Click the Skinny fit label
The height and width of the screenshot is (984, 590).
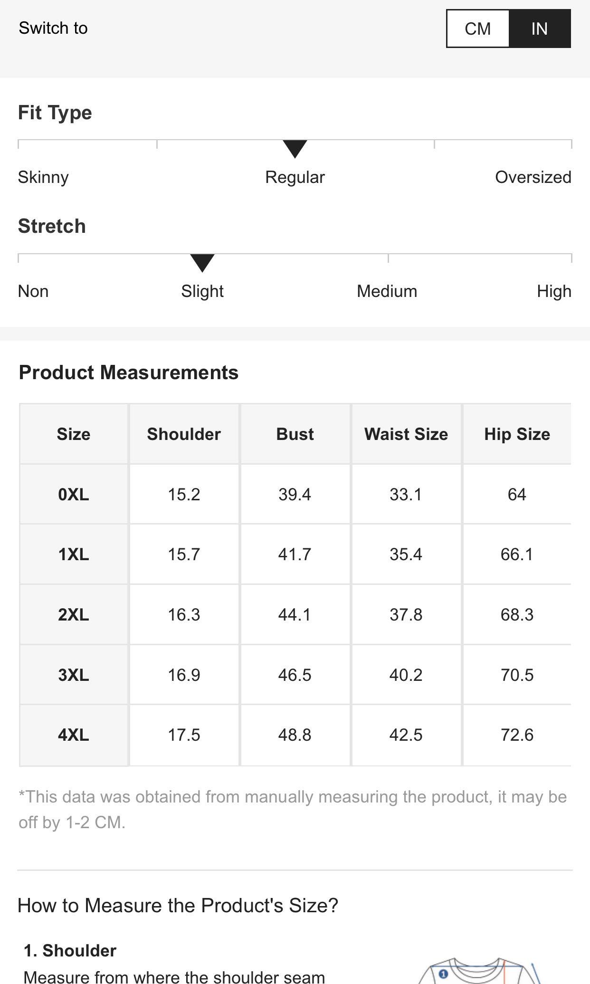click(x=43, y=177)
